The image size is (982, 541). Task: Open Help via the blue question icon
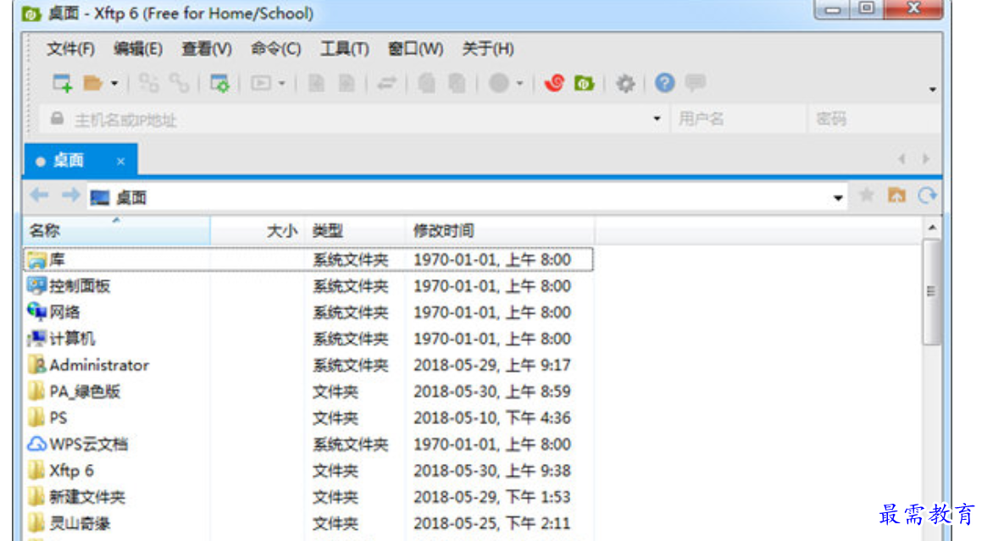(x=664, y=83)
